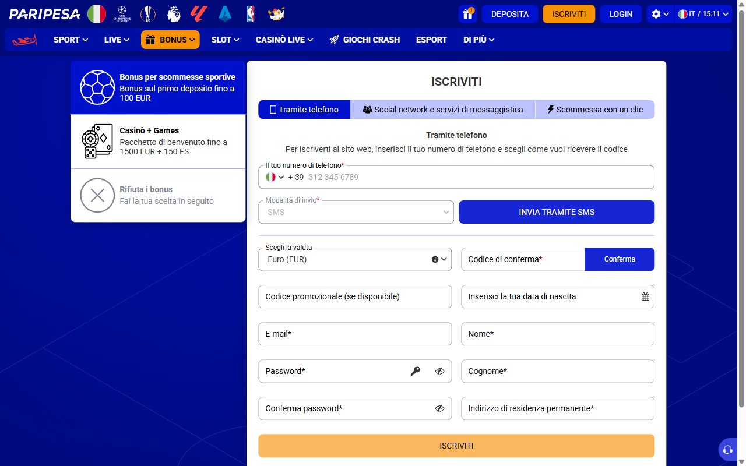Viewport: 746px width, 466px height.
Task: Click the LOGIN button
Action: click(x=621, y=14)
